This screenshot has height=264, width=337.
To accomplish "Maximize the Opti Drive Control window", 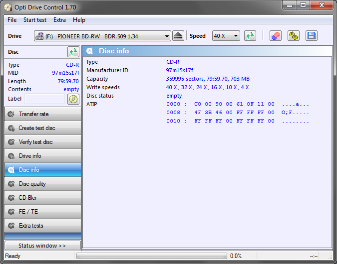I will pos(303,5).
